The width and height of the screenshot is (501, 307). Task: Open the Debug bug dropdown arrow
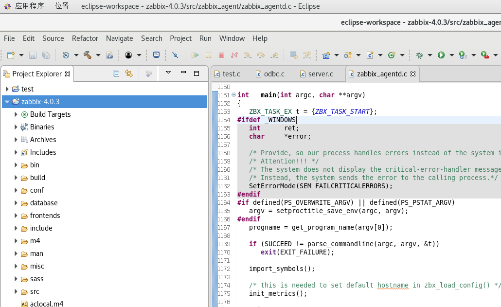[x=430, y=55]
